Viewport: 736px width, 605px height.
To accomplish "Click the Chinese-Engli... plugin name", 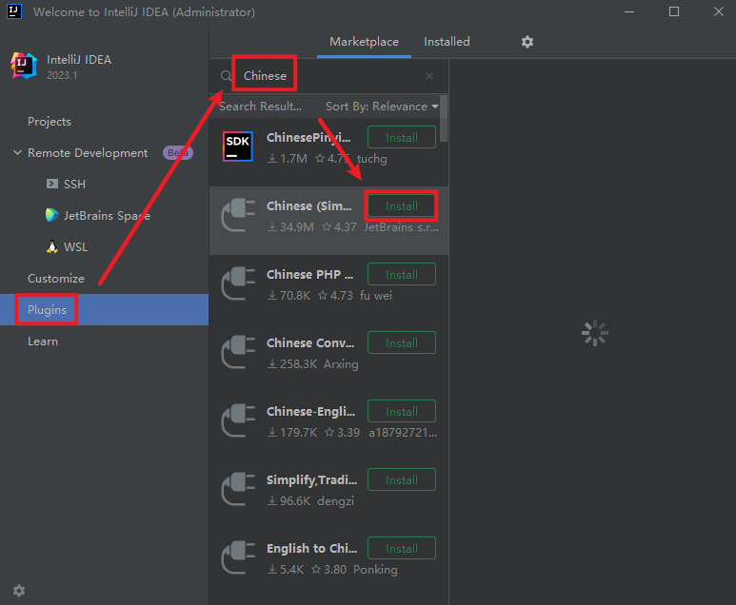I will (x=310, y=411).
